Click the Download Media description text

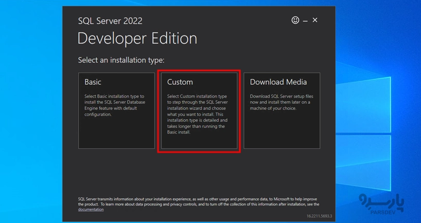[x=281, y=102]
